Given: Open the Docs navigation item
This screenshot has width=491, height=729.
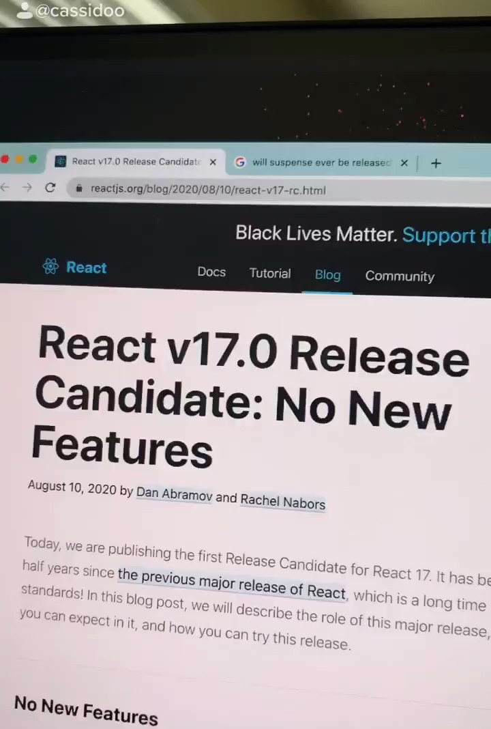Looking at the screenshot, I should (x=211, y=272).
